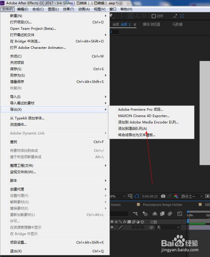Open the 50% magnification dropdown
The width and height of the screenshot is (210, 257).
(118, 196)
